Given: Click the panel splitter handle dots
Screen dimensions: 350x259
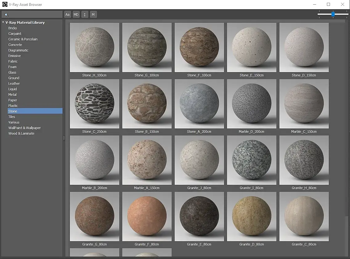Looking at the screenshot, I should click(64, 138).
